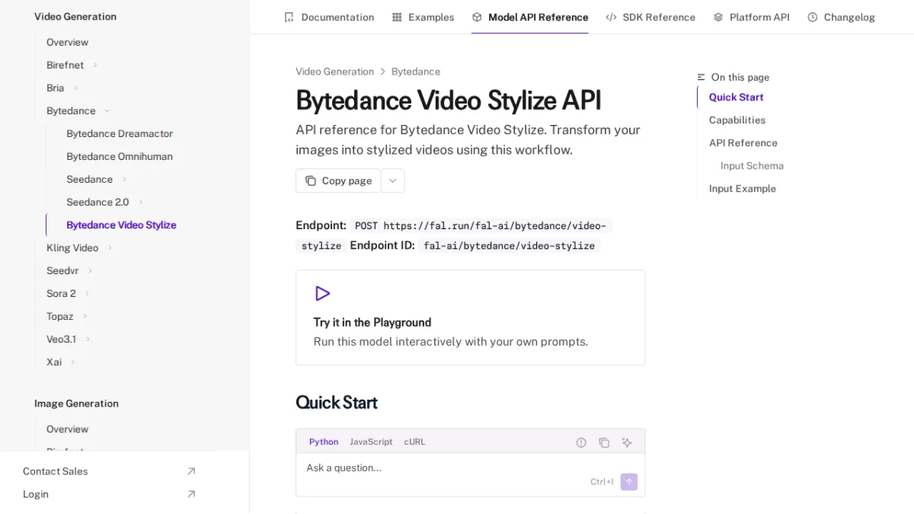The image size is (914, 514).
Task: Expand the Topaz sidebar group
Action: (85, 316)
